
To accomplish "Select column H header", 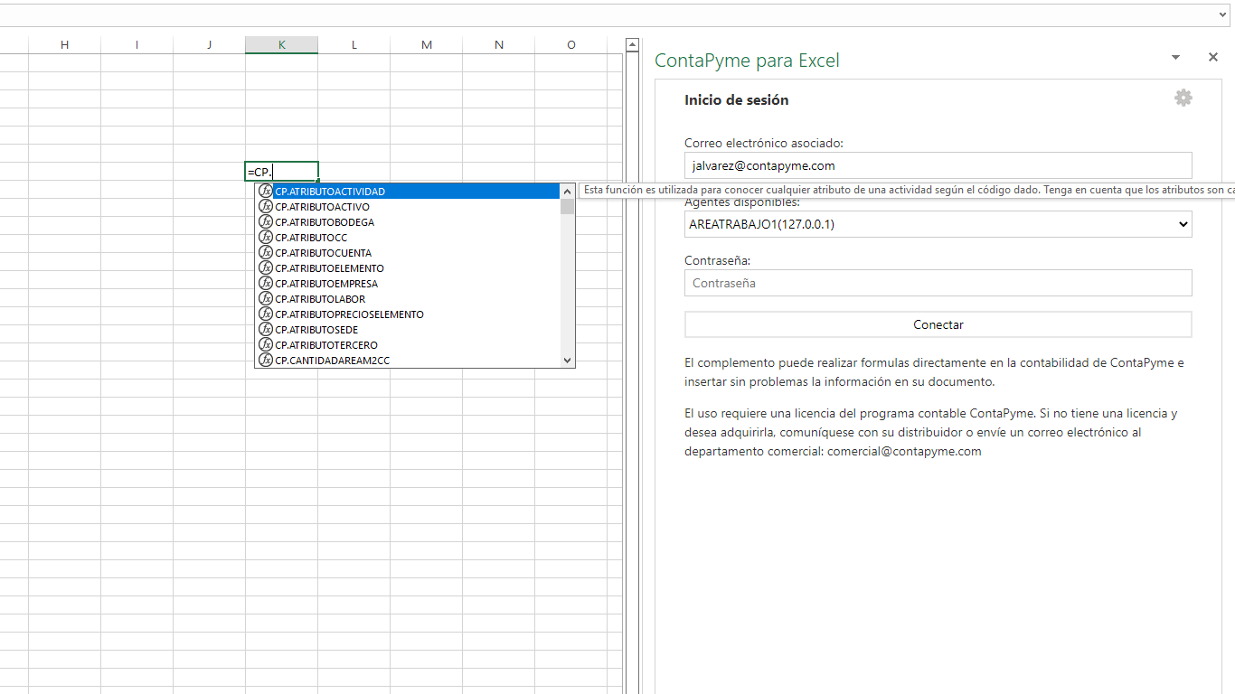I will coord(64,45).
